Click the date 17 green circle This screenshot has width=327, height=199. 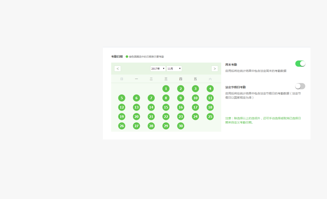(195, 107)
